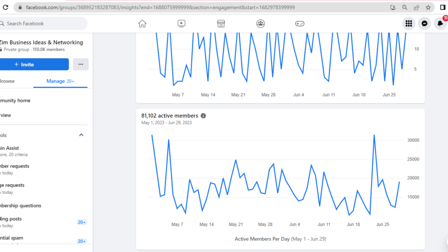Open browser zoom magnifier icon
Viewport: 448px width, 252px height.
click(405, 7)
